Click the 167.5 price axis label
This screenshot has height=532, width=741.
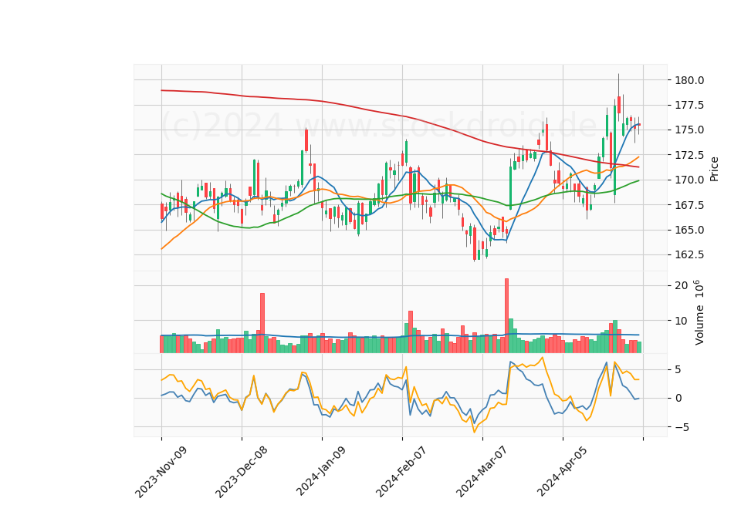(x=688, y=205)
